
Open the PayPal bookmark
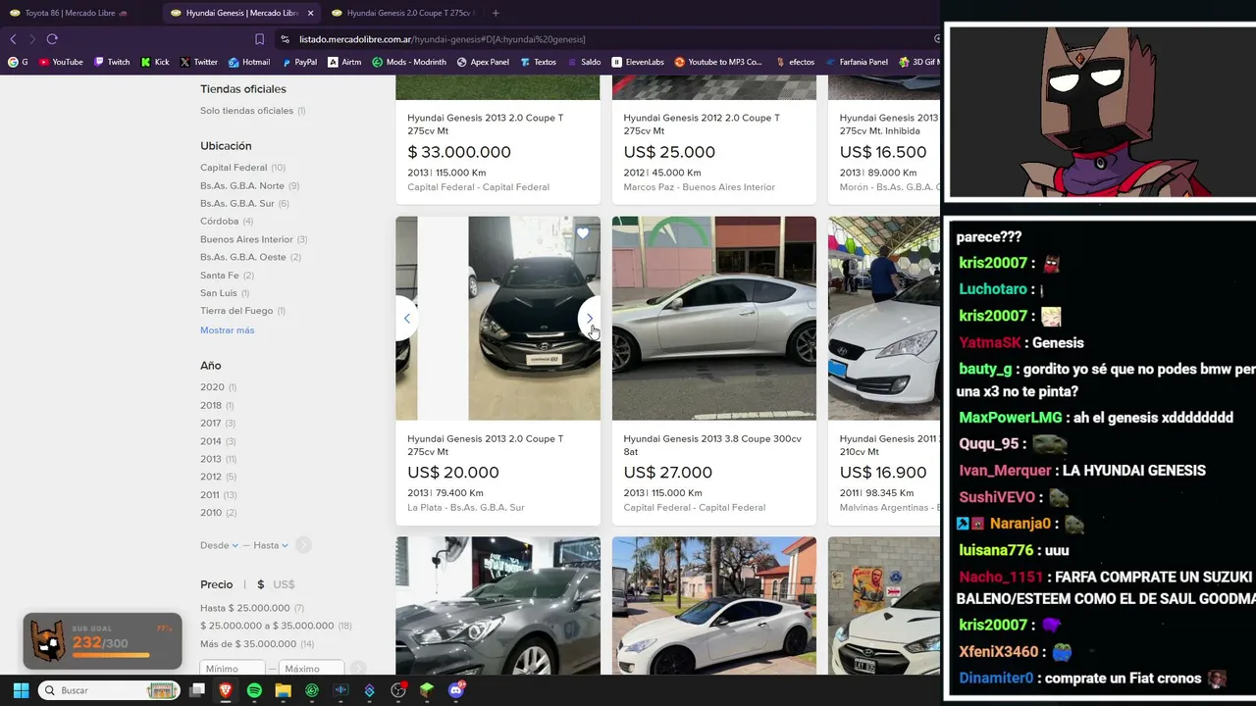[x=299, y=62]
